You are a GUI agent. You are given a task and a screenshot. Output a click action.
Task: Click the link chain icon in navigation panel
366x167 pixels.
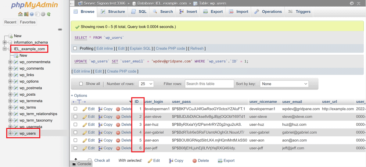pyautogui.click(x=60, y=29)
